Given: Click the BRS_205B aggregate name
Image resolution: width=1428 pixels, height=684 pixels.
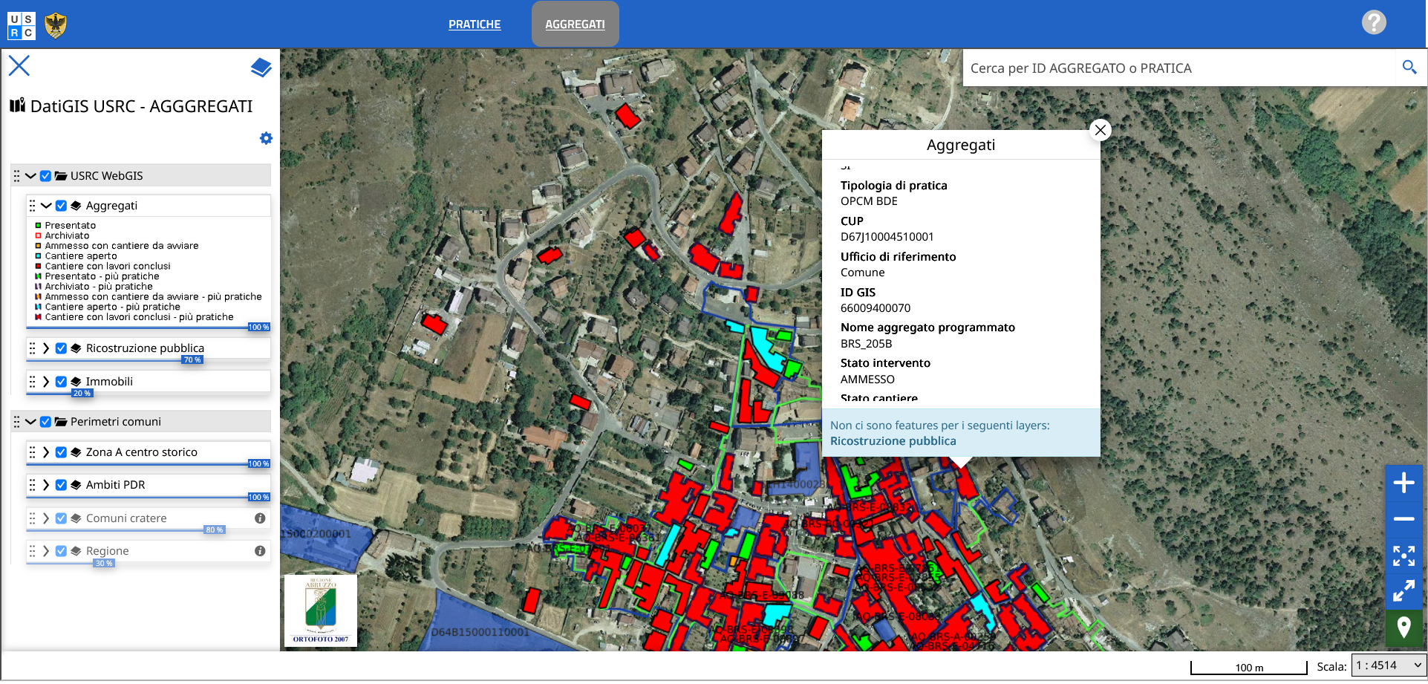Looking at the screenshot, I should [866, 344].
